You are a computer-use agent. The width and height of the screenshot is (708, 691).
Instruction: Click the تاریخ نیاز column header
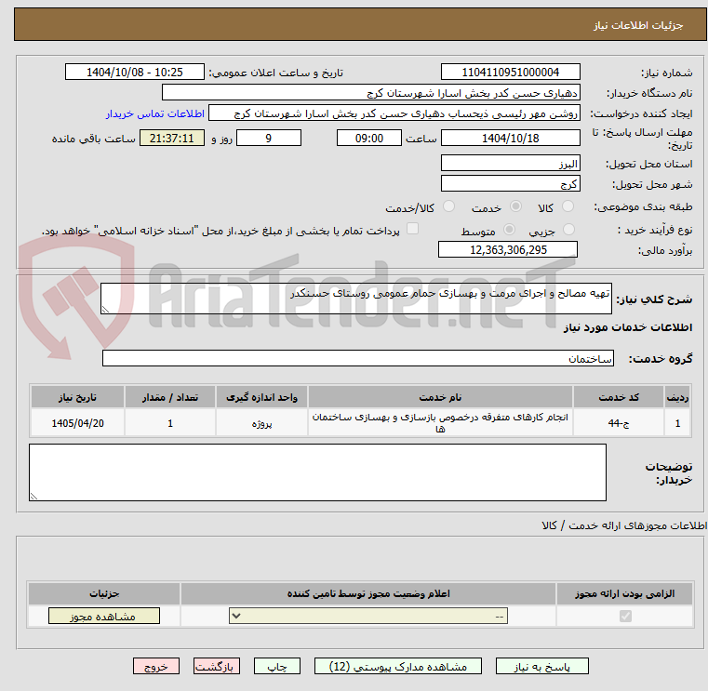click(77, 397)
